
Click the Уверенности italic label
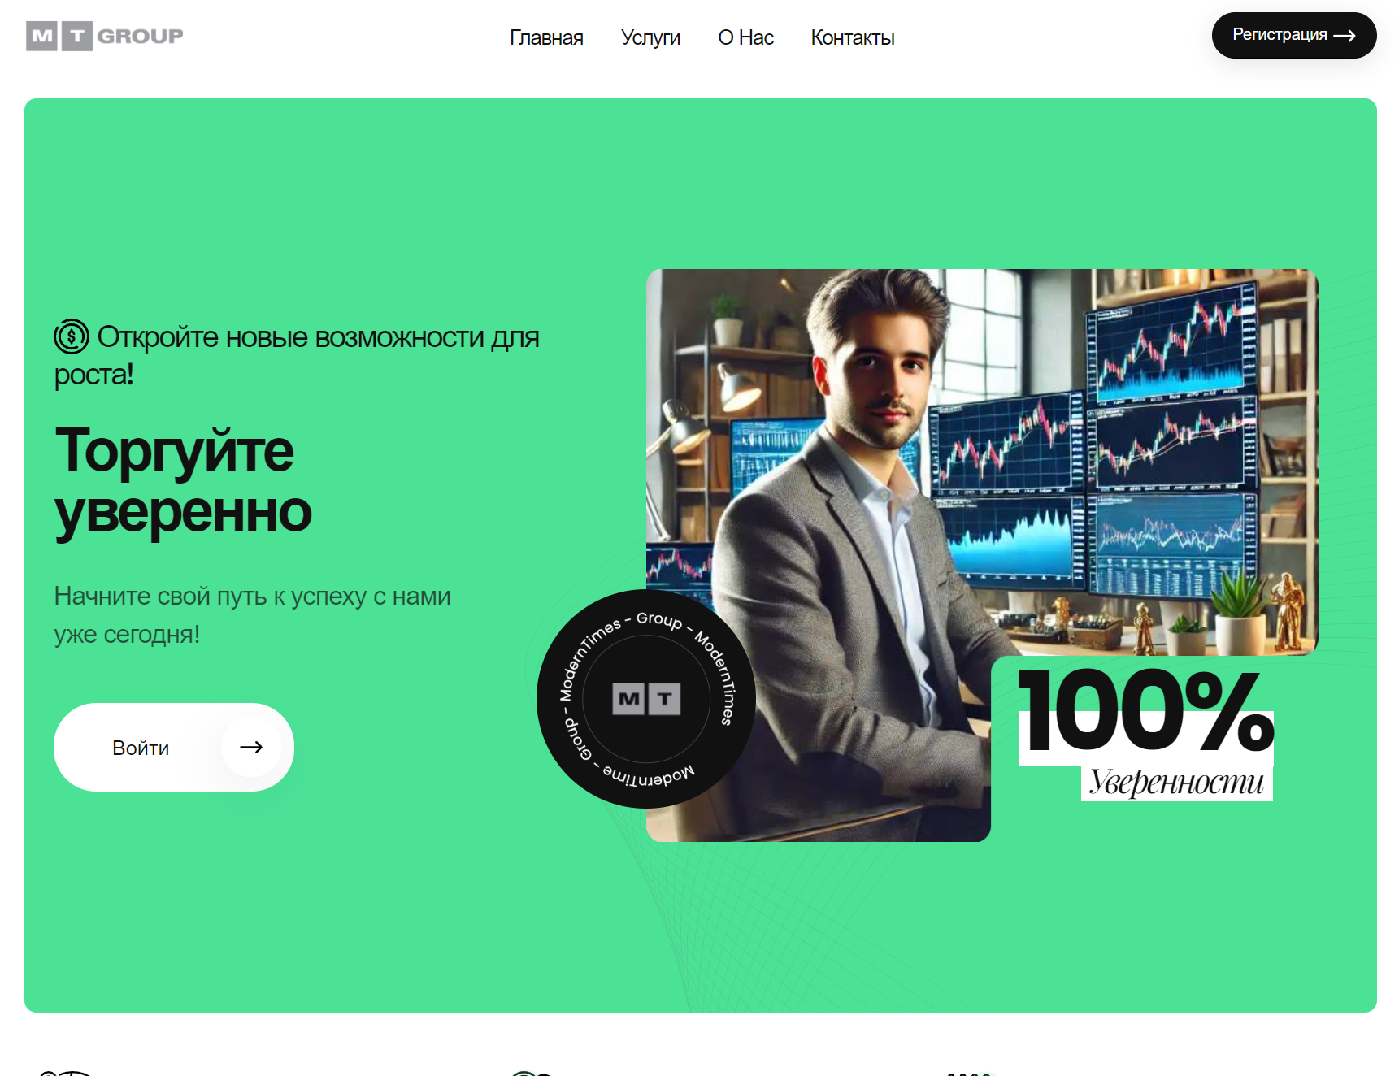coord(1176,782)
